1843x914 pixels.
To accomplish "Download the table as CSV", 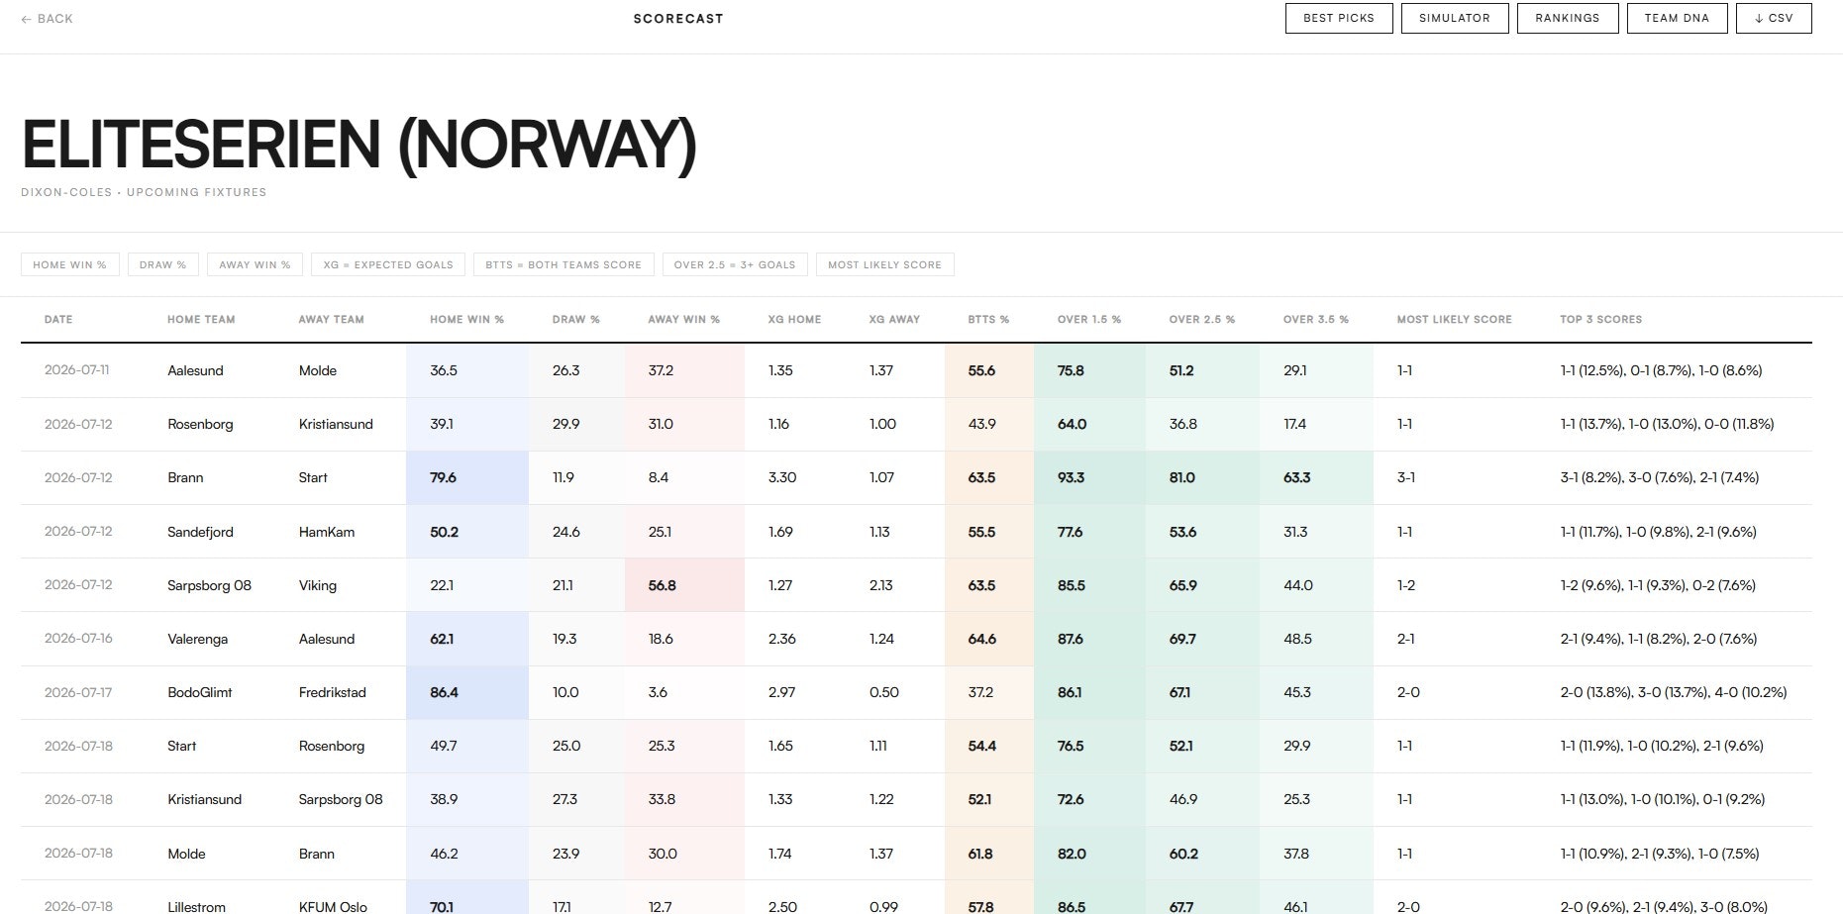I will pos(1774,18).
